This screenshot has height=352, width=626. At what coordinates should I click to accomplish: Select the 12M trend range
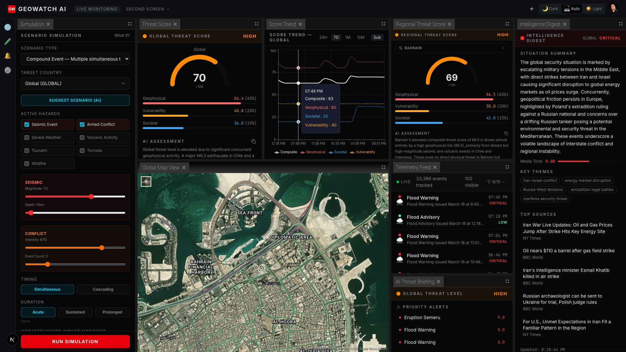pos(361,37)
